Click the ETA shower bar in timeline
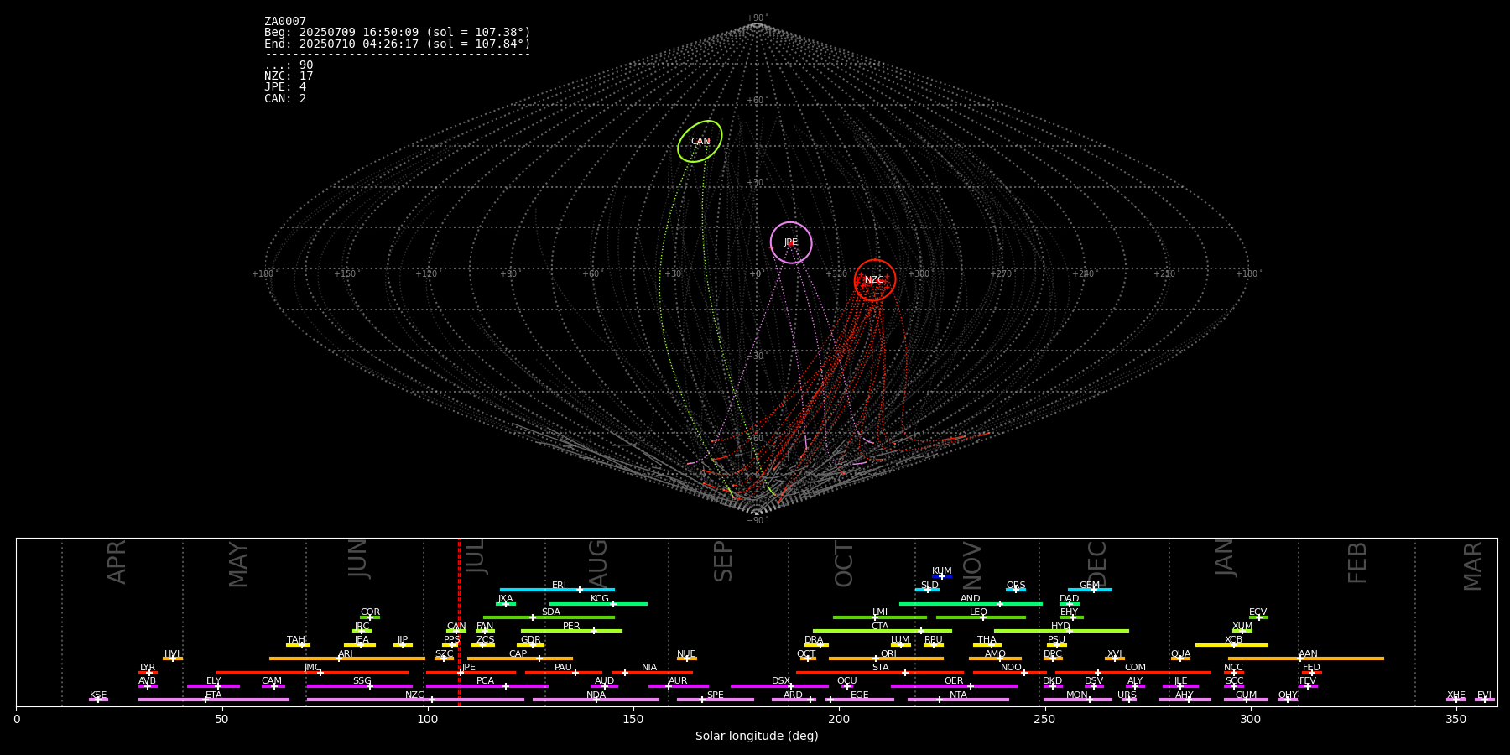The image size is (1510, 755). tap(214, 700)
